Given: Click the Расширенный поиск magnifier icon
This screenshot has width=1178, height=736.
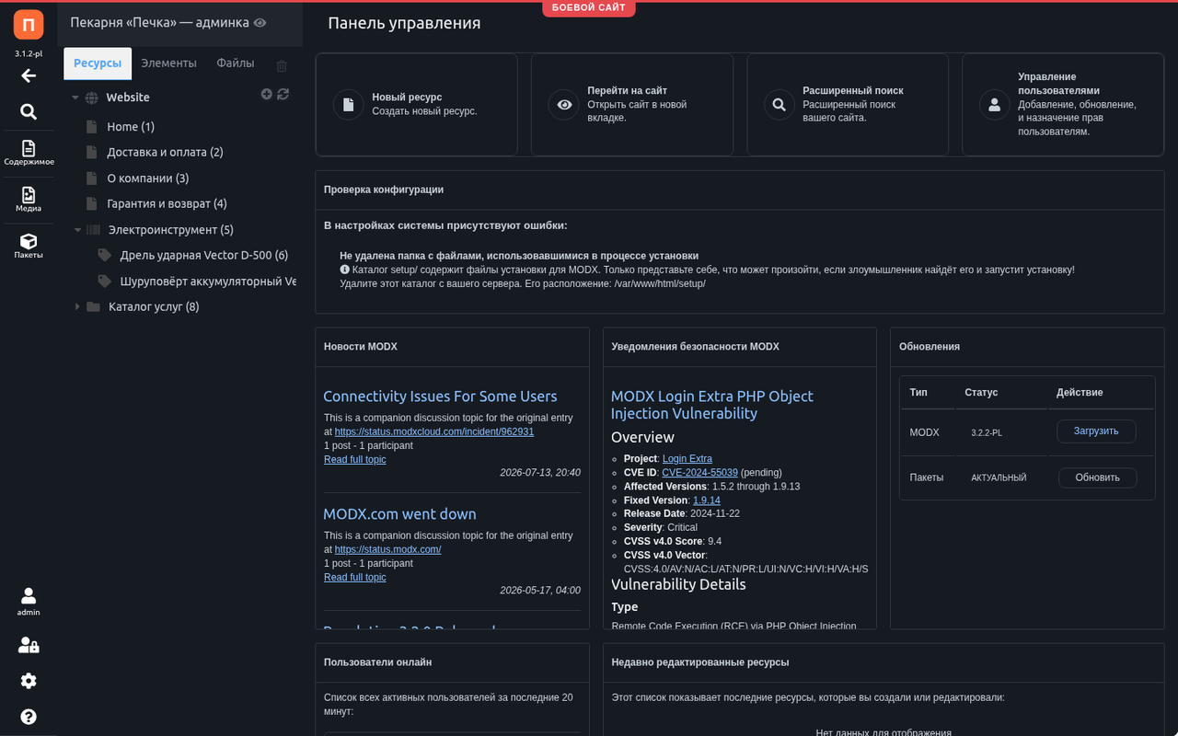Looking at the screenshot, I should [780, 105].
